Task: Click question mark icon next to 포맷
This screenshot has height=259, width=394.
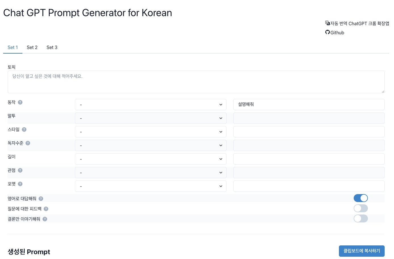Action: click(x=20, y=184)
